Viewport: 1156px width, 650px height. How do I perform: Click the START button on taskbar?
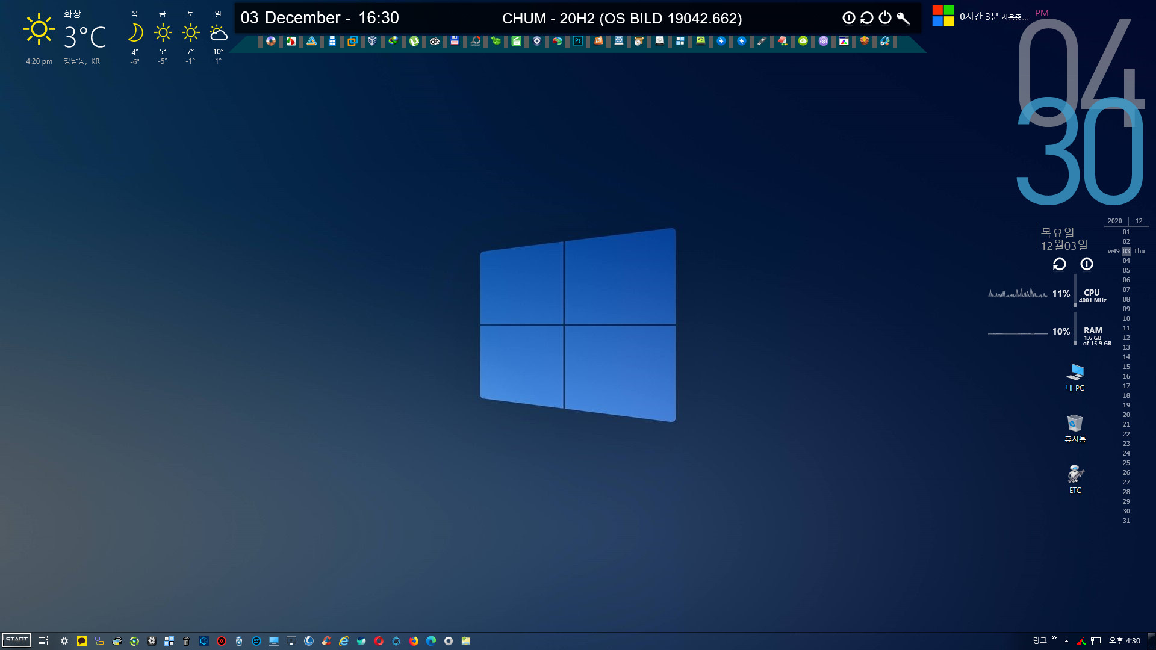17,640
